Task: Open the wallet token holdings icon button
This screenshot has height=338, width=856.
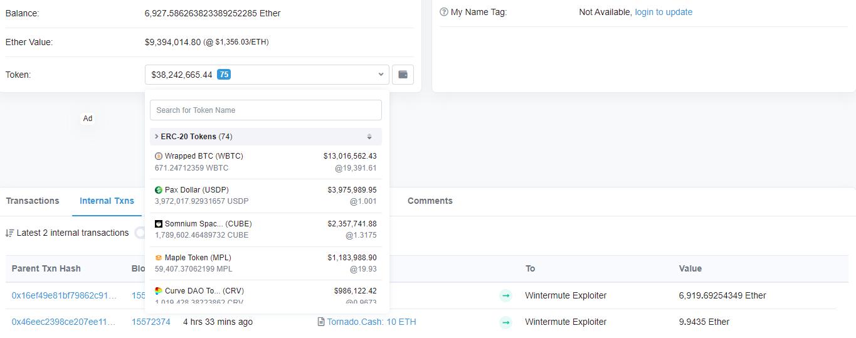Action: coord(403,75)
